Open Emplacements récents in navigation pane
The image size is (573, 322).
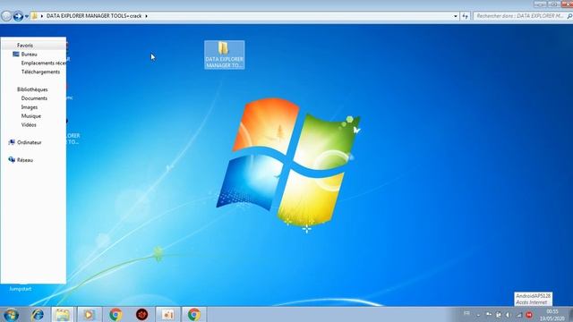coord(44,63)
